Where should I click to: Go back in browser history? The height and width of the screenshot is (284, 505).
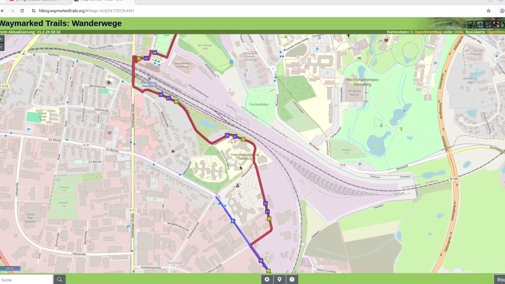click(x=3, y=11)
